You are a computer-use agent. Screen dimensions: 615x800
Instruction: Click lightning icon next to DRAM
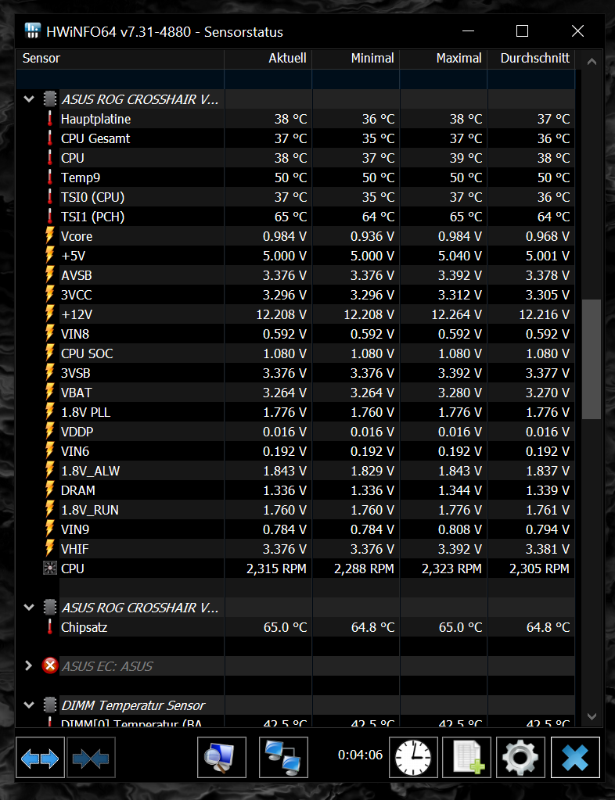(49, 490)
